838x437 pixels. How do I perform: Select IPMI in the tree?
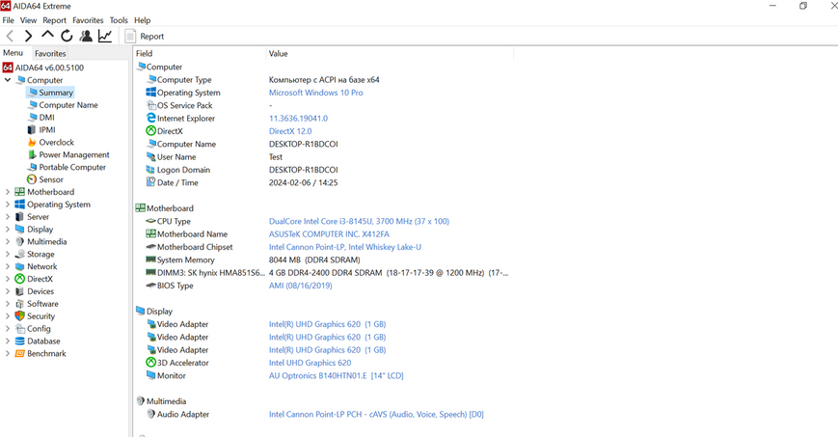[x=47, y=130]
